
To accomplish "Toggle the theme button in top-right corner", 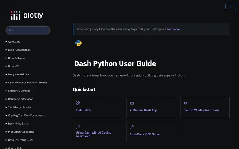I will point(231,7).
